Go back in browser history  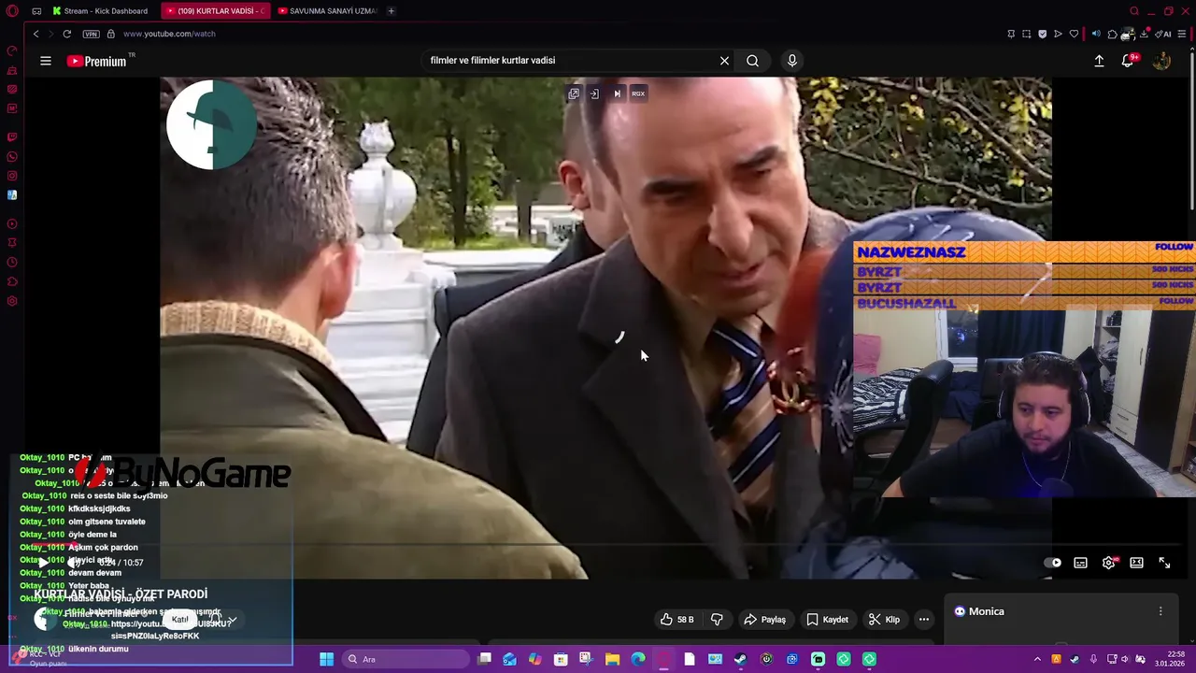tap(36, 34)
